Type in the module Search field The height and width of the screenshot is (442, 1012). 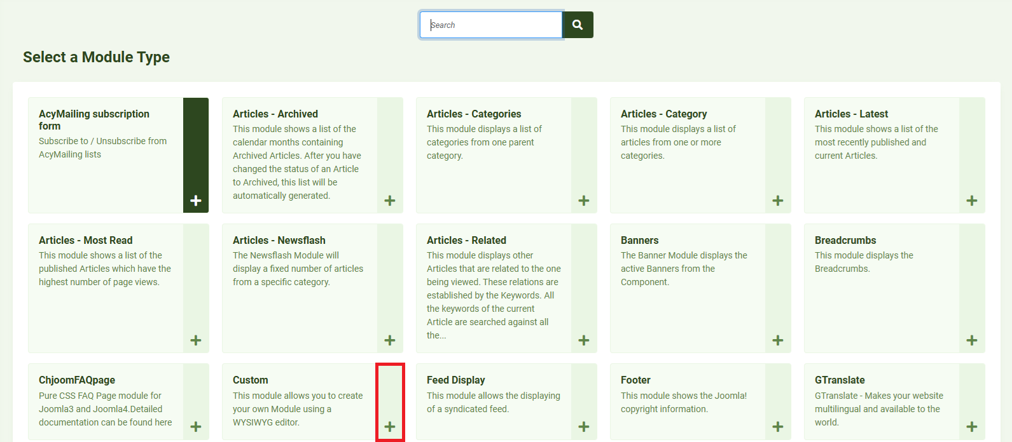490,25
